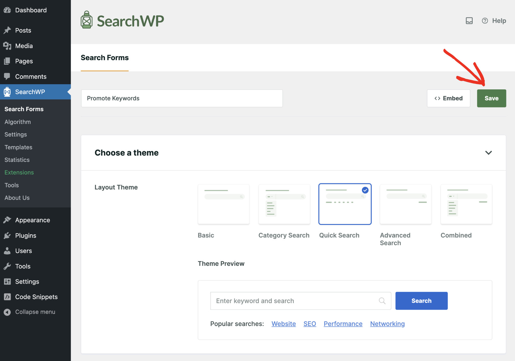Click the Quick Search label
515x361 pixels.
(x=339, y=235)
